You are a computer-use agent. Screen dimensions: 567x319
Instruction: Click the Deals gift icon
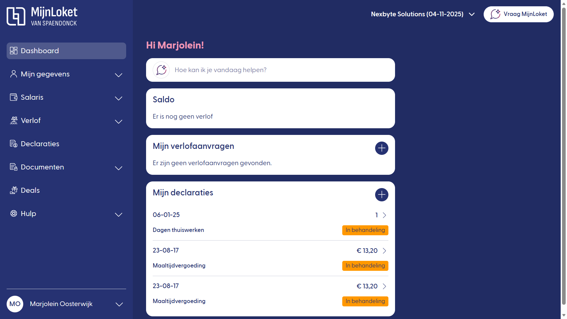click(x=14, y=190)
